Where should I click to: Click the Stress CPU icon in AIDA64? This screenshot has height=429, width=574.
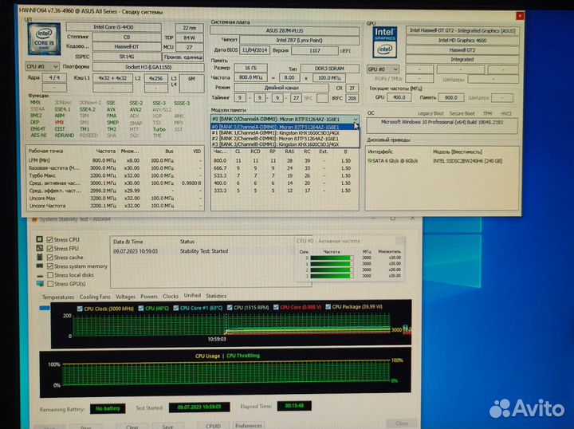click(40, 239)
